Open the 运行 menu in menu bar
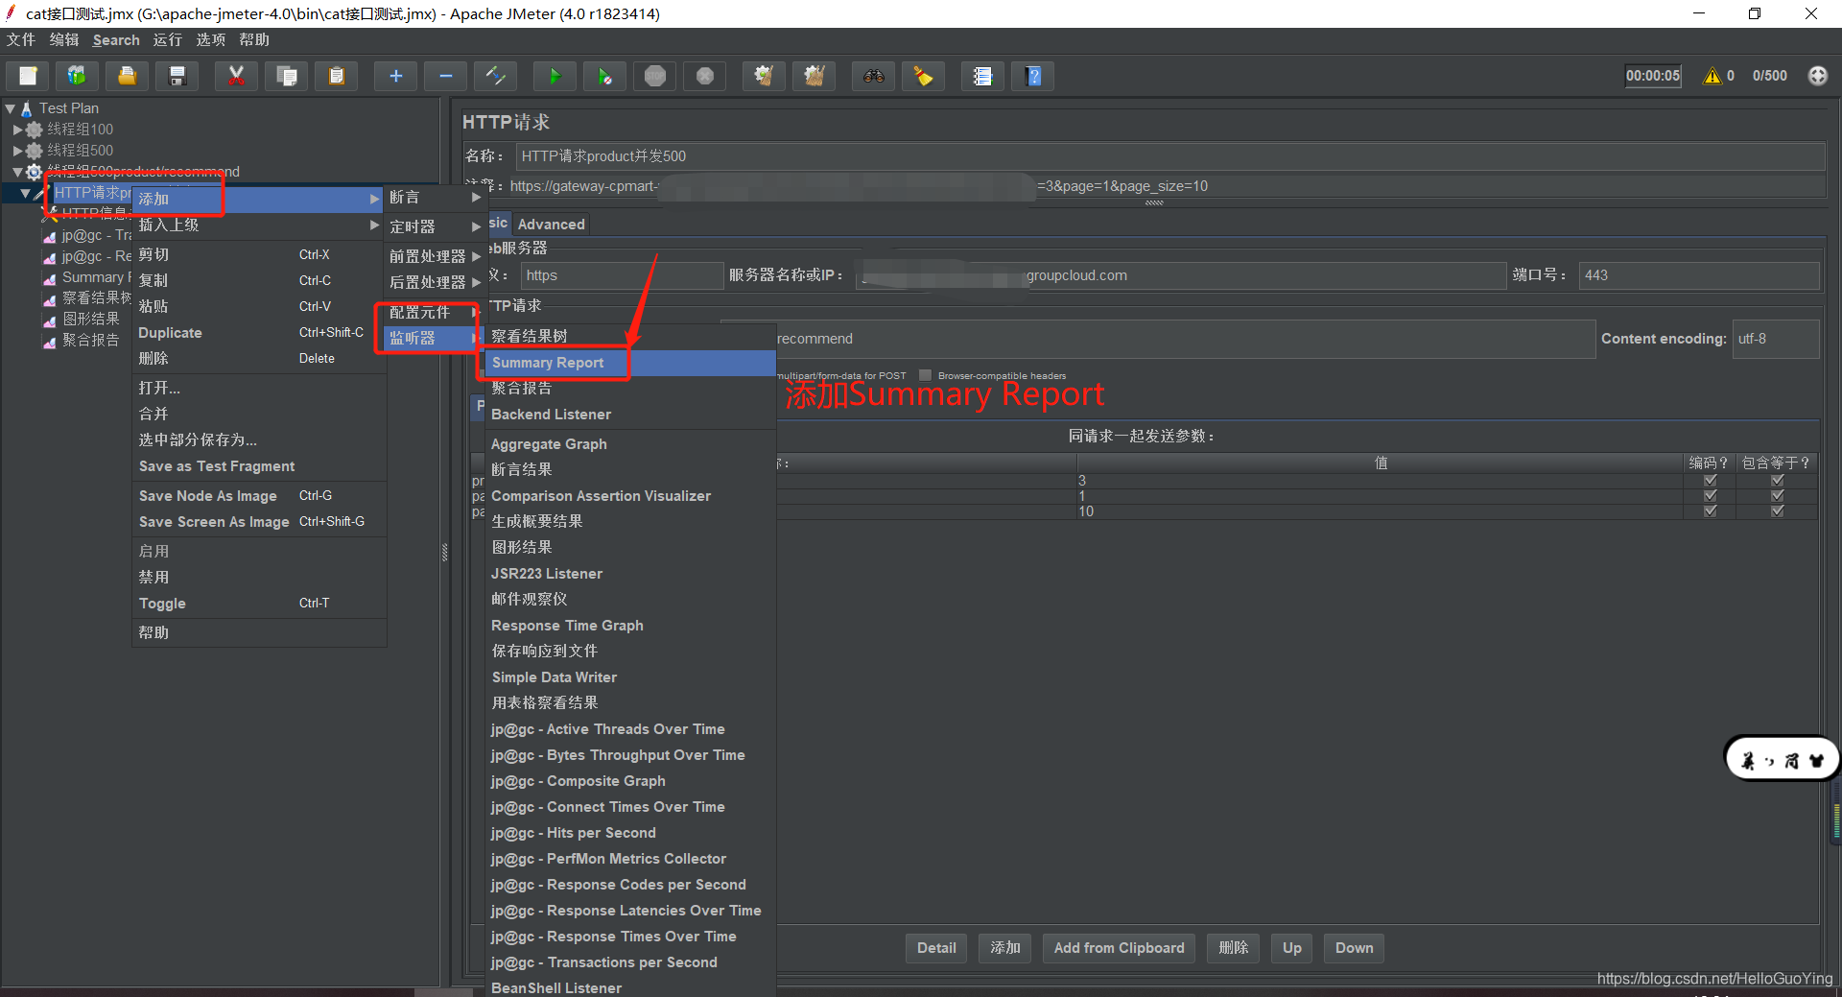Image resolution: width=1842 pixels, height=997 pixels. 167,39
